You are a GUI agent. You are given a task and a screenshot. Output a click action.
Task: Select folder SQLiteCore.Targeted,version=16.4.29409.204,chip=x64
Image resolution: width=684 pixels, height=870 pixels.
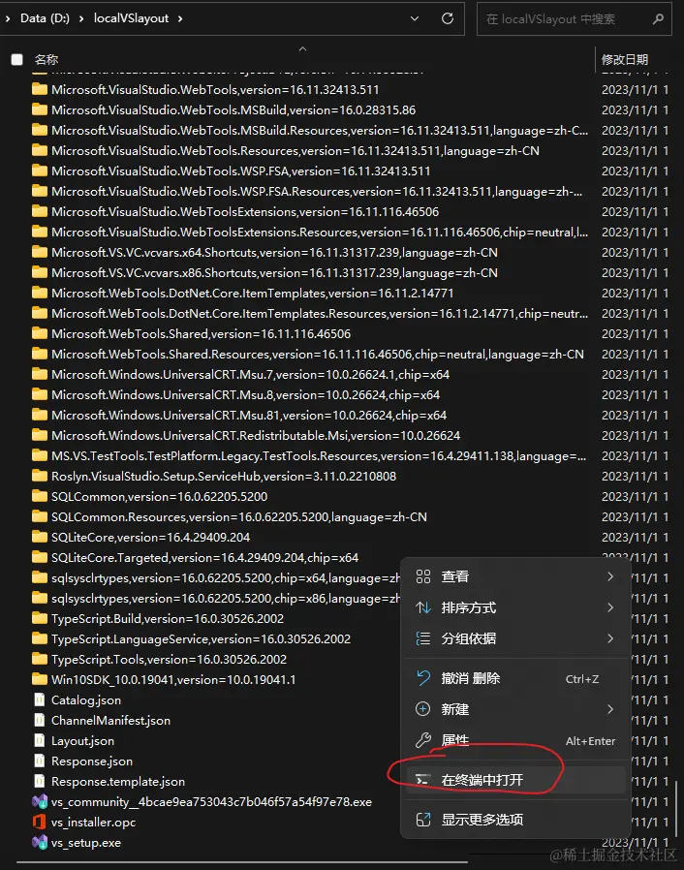click(204, 557)
